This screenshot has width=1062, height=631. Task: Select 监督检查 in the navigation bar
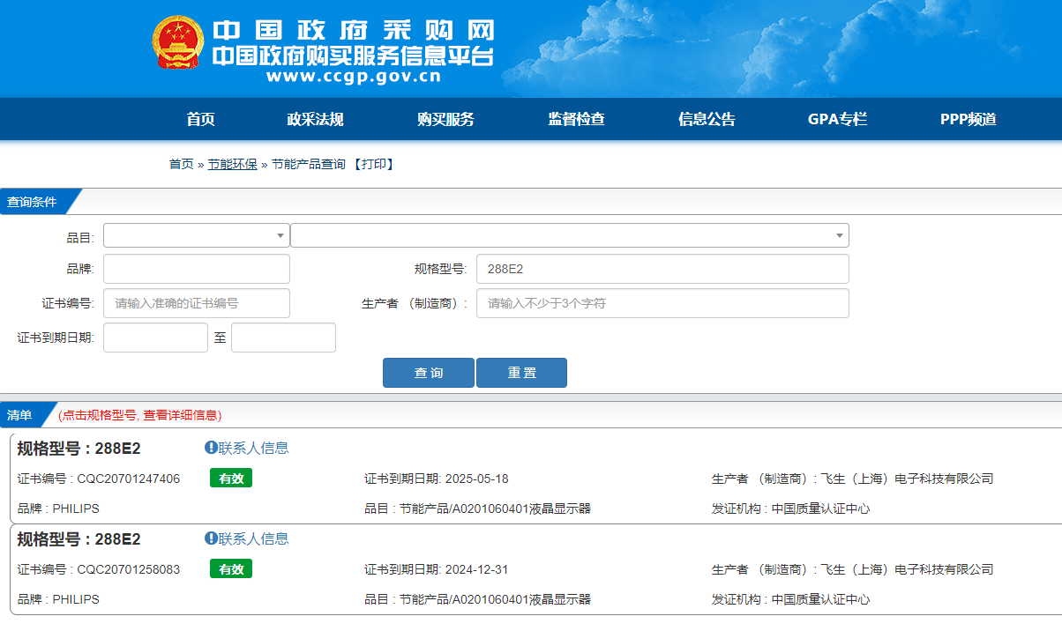(x=576, y=120)
